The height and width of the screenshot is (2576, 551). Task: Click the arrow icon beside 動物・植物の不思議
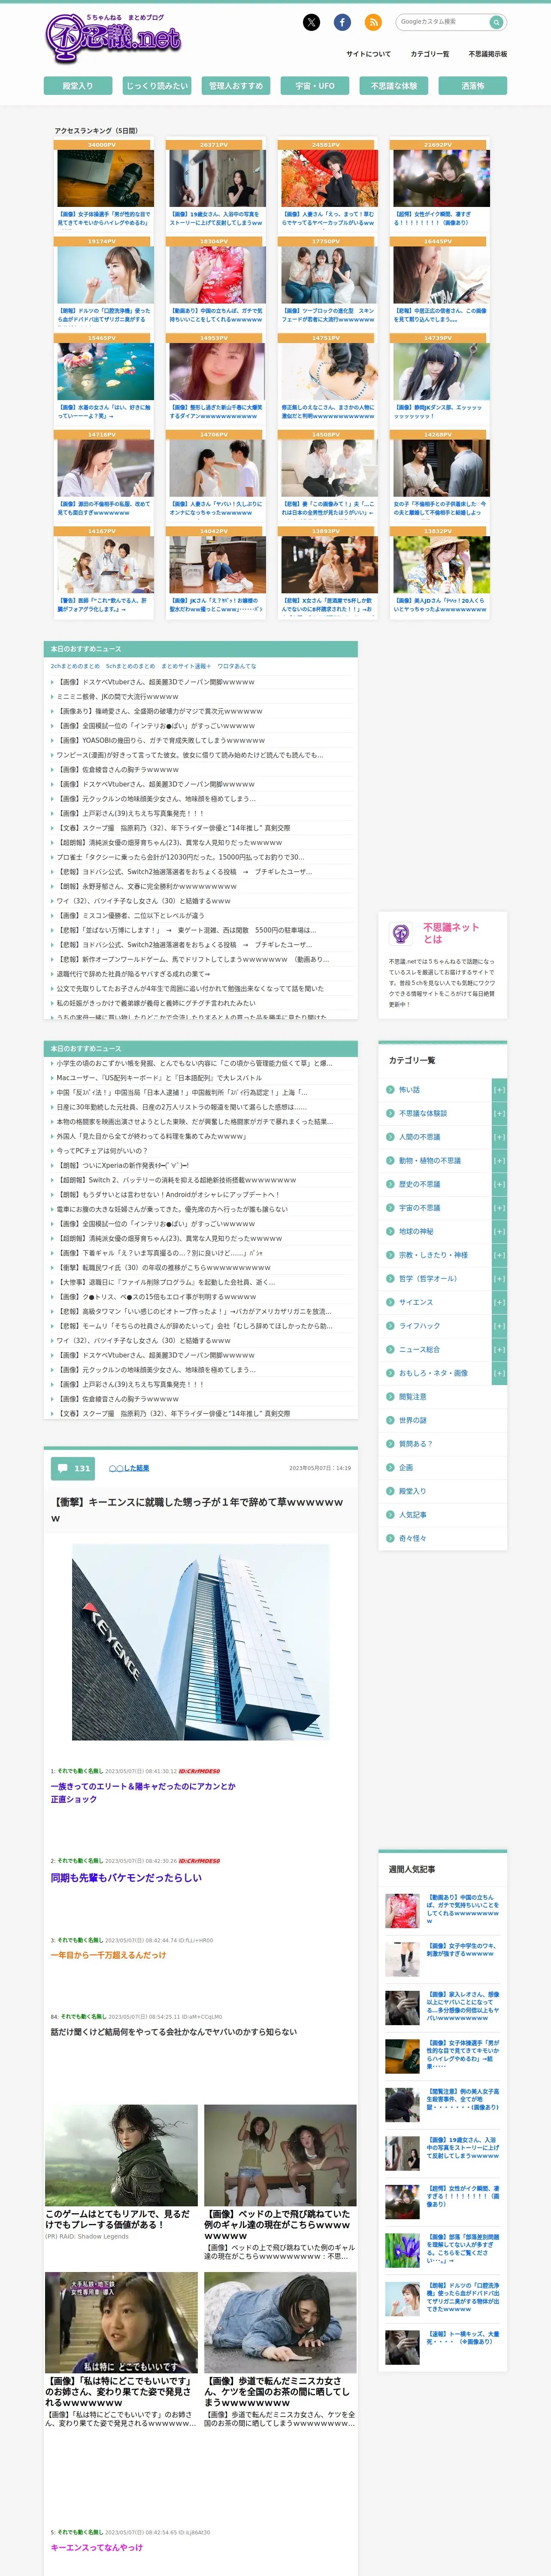(390, 1160)
